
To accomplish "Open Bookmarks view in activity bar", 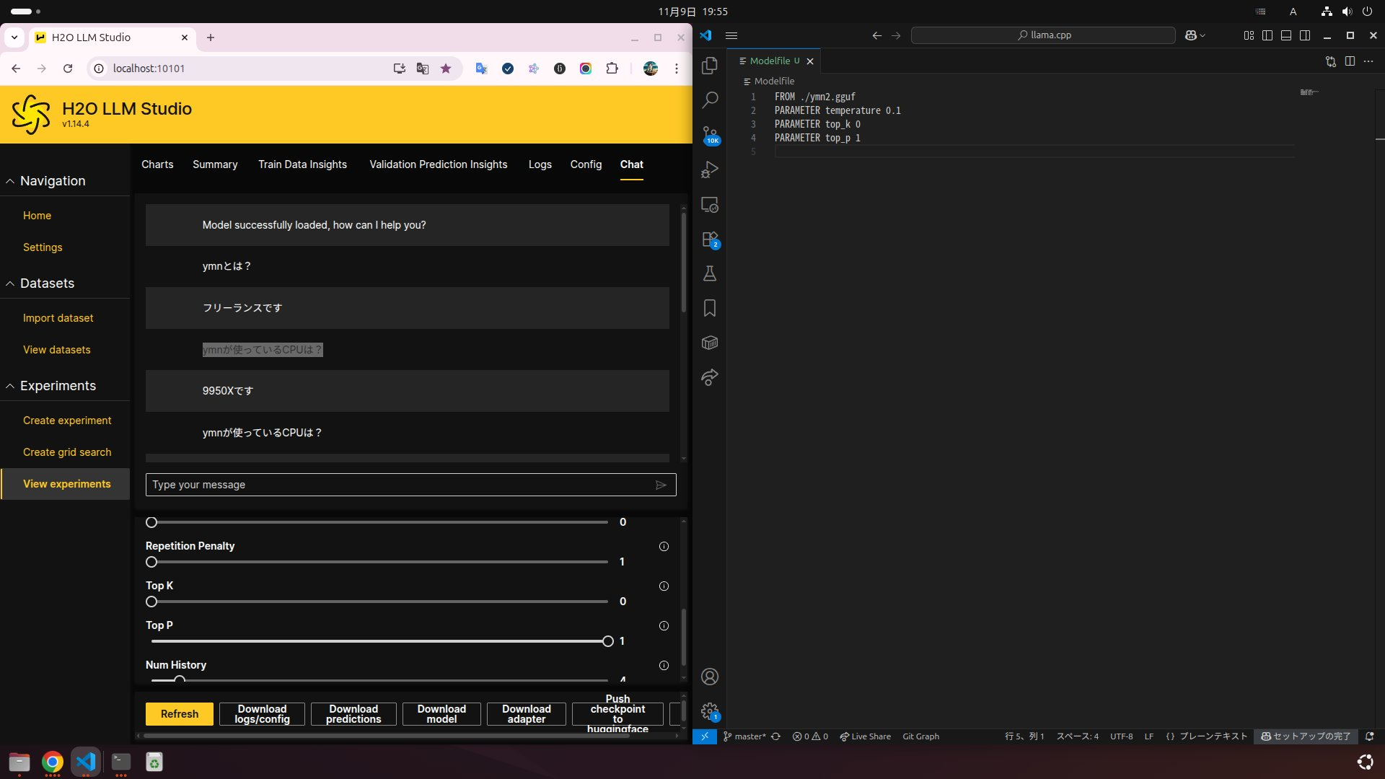I will [x=710, y=309].
